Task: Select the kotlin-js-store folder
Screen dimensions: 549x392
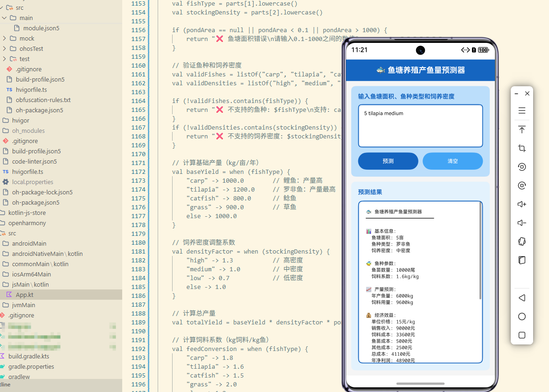Action: 27,213
